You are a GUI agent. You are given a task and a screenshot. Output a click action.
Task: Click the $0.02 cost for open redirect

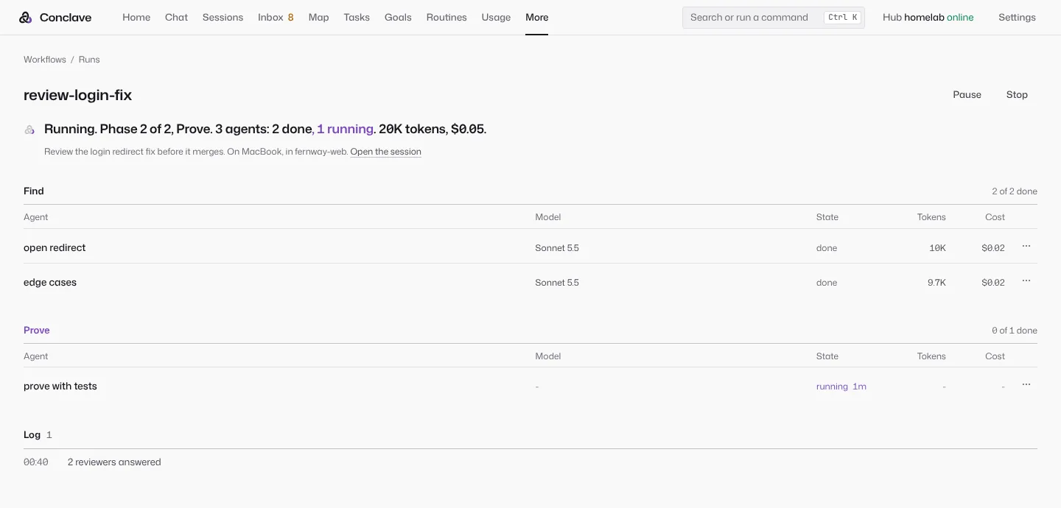(993, 248)
